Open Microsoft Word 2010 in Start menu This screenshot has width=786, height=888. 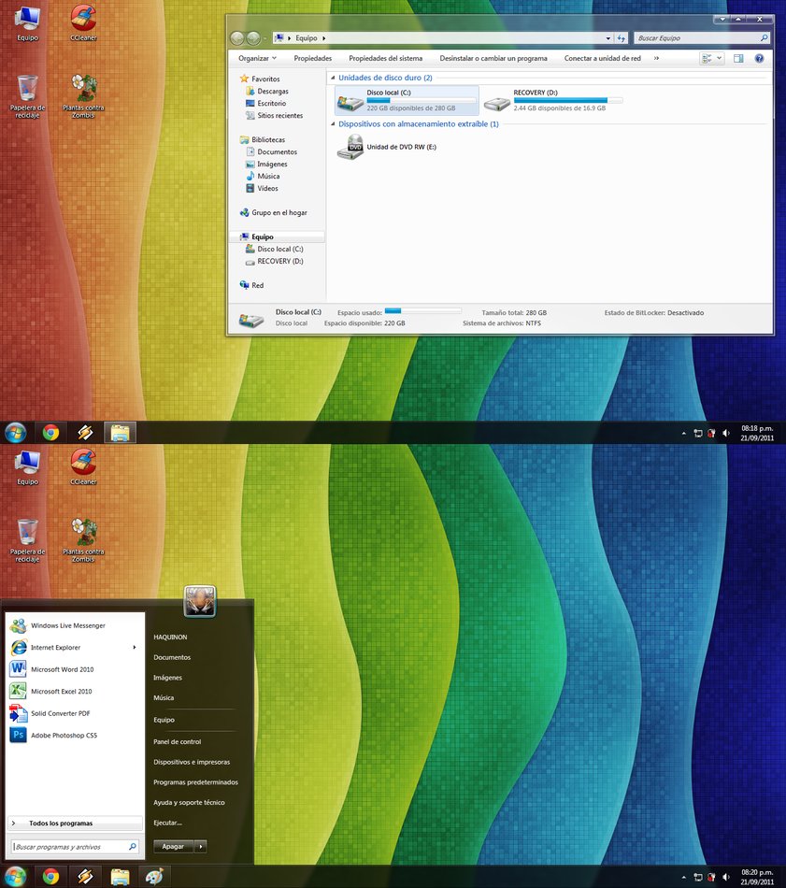point(62,669)
